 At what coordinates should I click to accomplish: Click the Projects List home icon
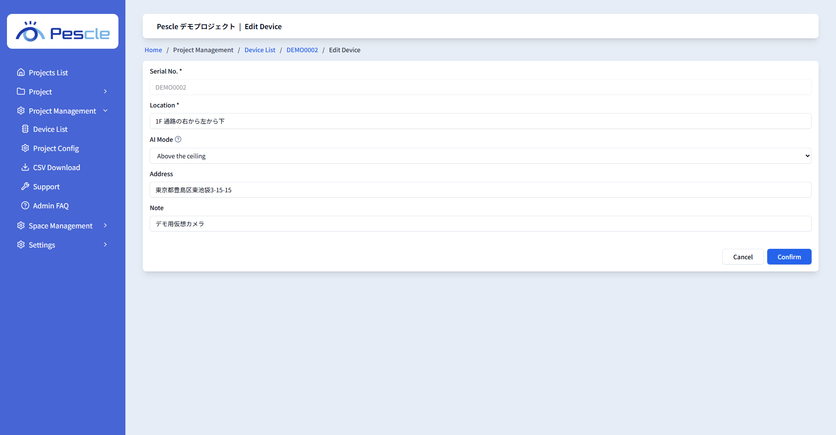pyautogui.click(x=21, y=72)
